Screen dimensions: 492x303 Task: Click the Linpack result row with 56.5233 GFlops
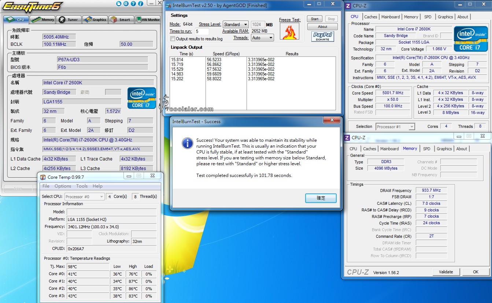(253, 59)
